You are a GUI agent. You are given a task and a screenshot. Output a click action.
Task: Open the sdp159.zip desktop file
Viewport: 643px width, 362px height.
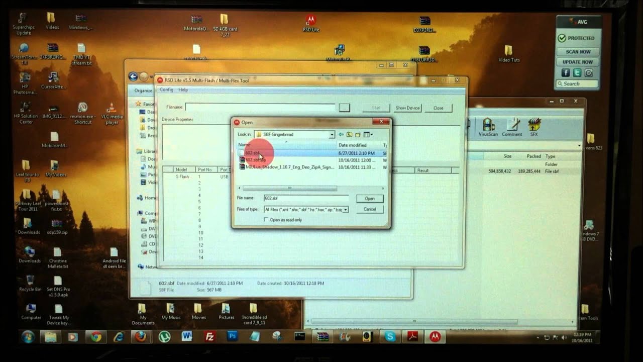[57, 226]
